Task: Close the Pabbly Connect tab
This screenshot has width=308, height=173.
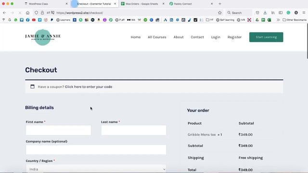Action: tap(212, 4)
